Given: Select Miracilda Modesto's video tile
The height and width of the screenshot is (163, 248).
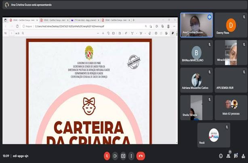Looking at the screenshot, I should coord(231,52).
